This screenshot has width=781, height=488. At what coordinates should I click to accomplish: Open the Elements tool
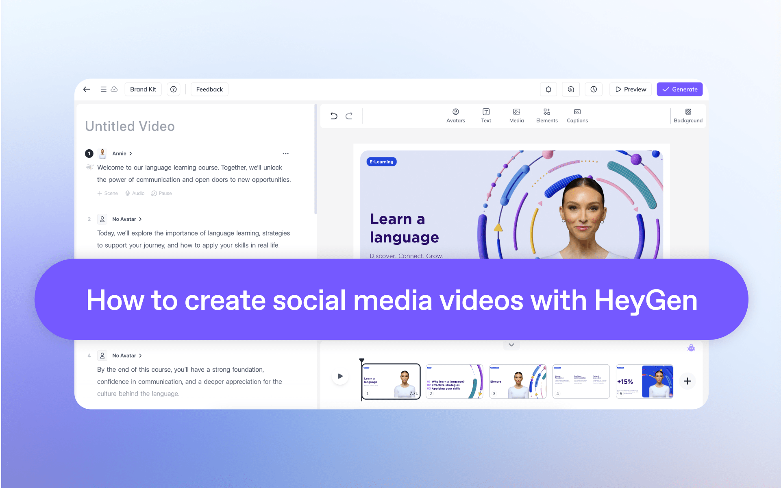tap(547, 115)
